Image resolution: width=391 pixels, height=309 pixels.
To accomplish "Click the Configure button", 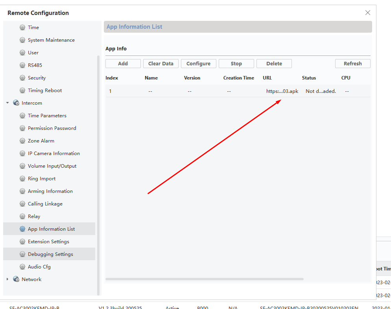I will coord(199,64).
